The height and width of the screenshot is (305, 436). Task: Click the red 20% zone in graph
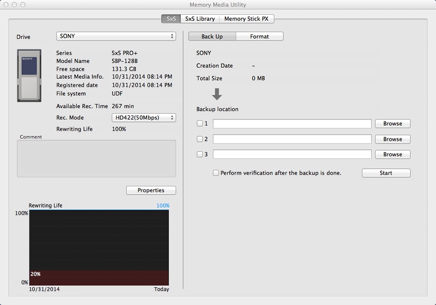click(x=99, y=278)
